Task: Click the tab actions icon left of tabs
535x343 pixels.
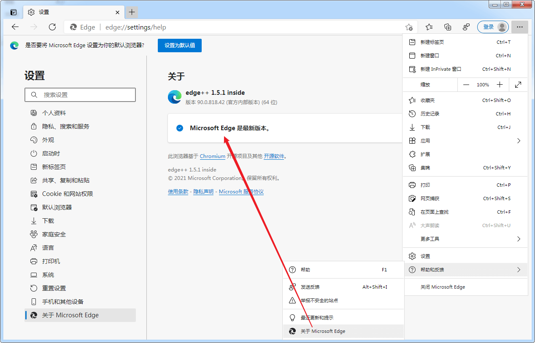Action: click(14, 12)
